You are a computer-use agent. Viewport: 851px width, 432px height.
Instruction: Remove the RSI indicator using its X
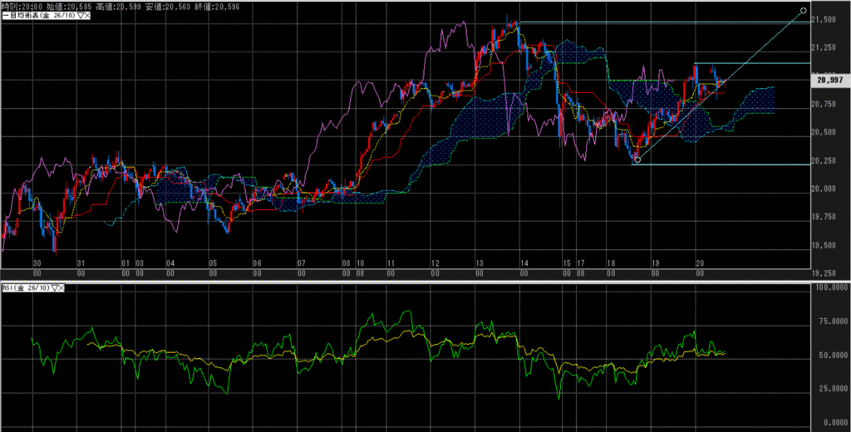(62, 287)
